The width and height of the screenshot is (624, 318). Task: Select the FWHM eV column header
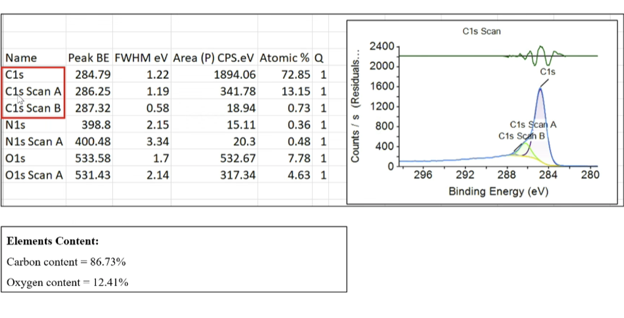tap(142, 58)
